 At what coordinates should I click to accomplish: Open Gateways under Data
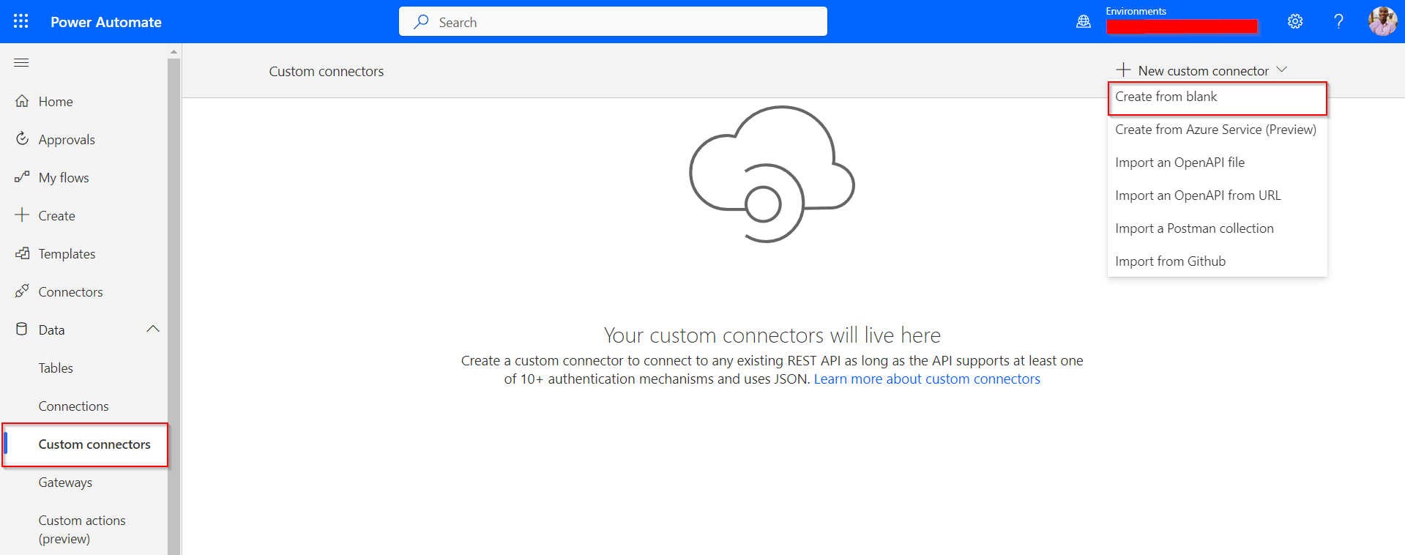click(x=65, y=483)
